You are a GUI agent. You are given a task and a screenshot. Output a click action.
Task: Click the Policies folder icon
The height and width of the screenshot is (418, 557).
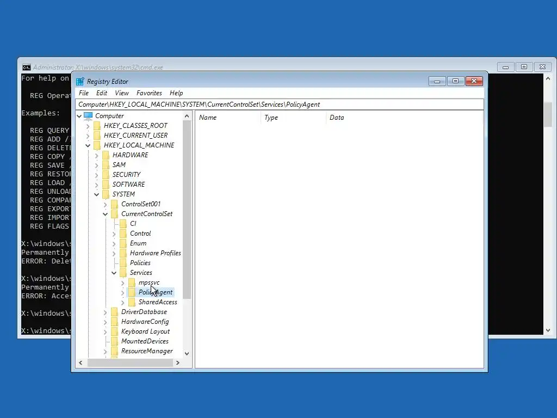click(123, 263)
